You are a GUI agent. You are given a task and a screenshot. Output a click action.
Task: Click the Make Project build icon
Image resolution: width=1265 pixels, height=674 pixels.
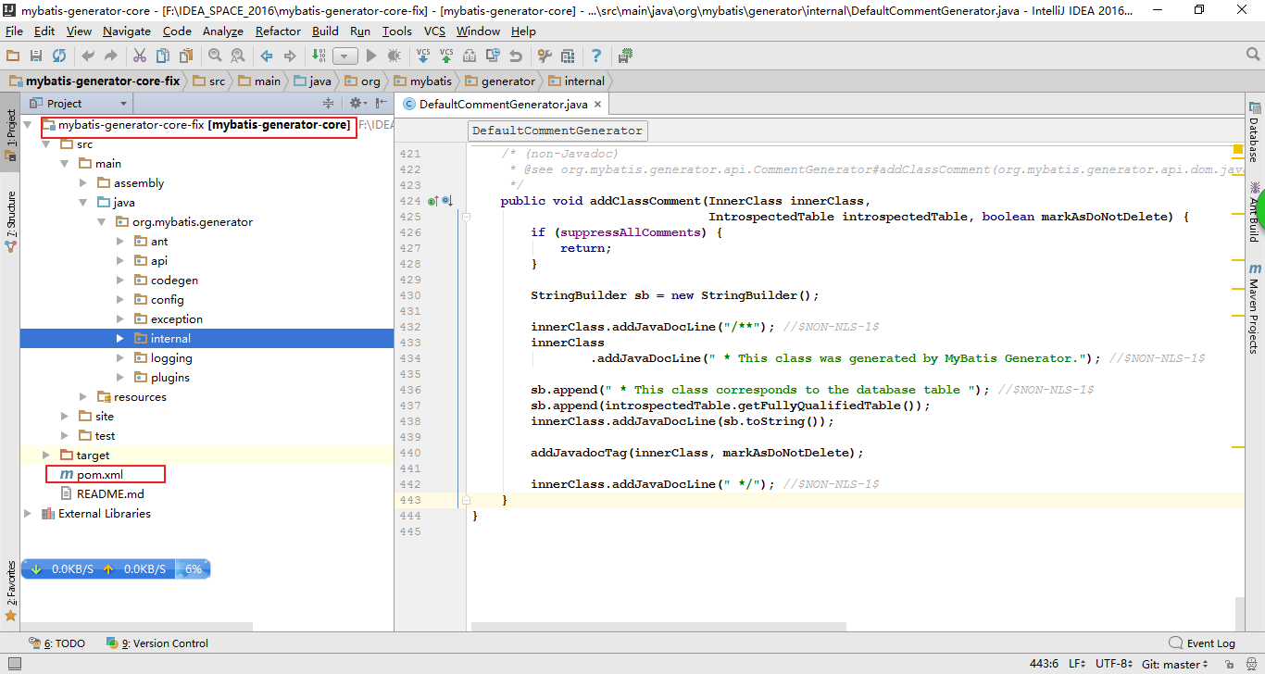[x=319, y=56]
